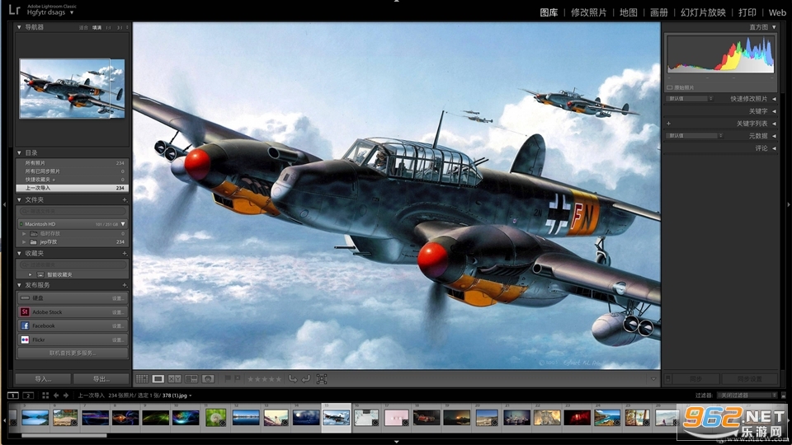Click Flickr service icon

(x=25, y=340)
